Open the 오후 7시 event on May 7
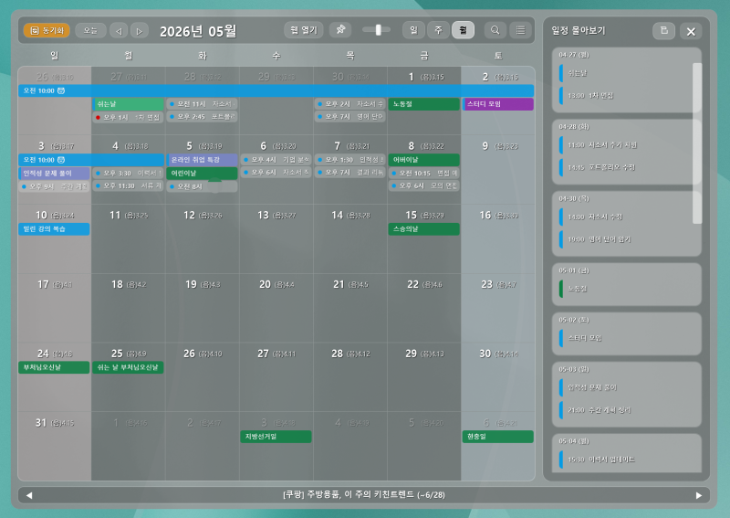 pos(350,172)
